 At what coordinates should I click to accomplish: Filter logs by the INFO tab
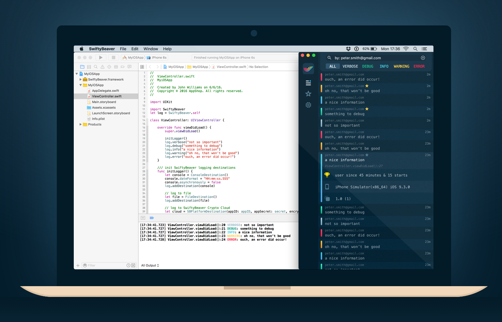coord(384,66)
